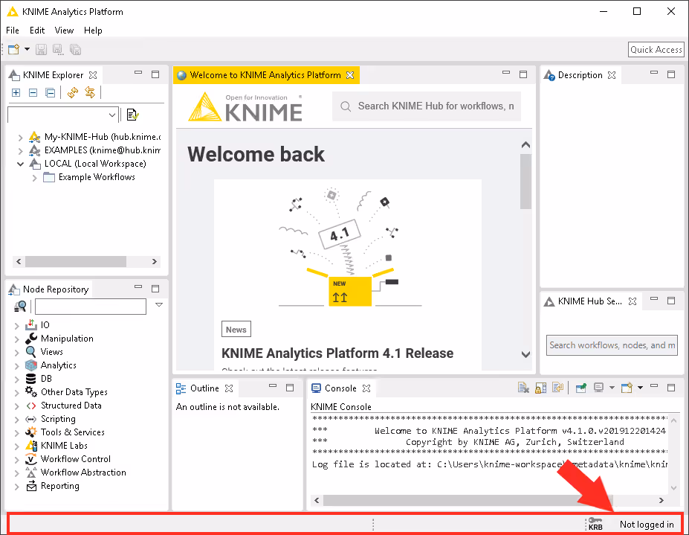Select Tools & Services category icon
The width and height of the screenshot is (689, 535).
pyautogui.click(x=30, y=432)
